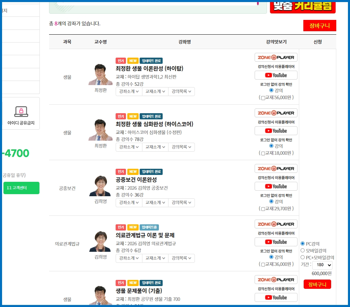
Task: Click 업데이트 완료 badge on 공중보건 이론완성
Action: 151,172
